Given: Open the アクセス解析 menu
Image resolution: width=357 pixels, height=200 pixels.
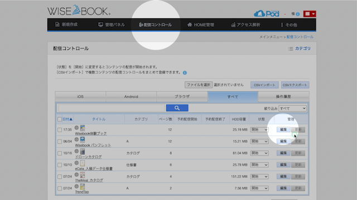Looking at the screenshot, I should coord(245,24).
